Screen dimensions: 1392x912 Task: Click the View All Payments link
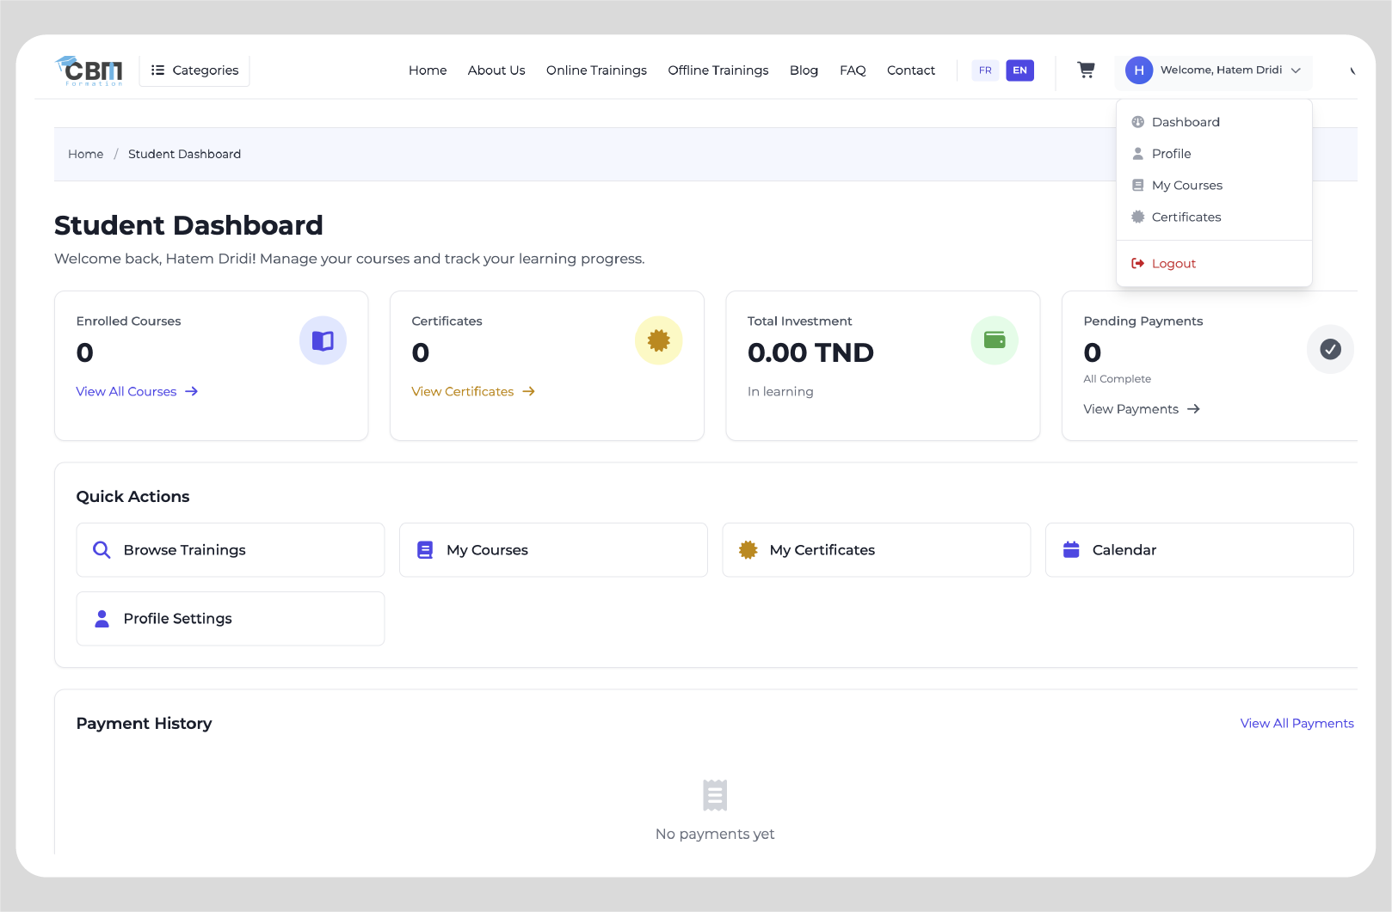(1297, 724)
